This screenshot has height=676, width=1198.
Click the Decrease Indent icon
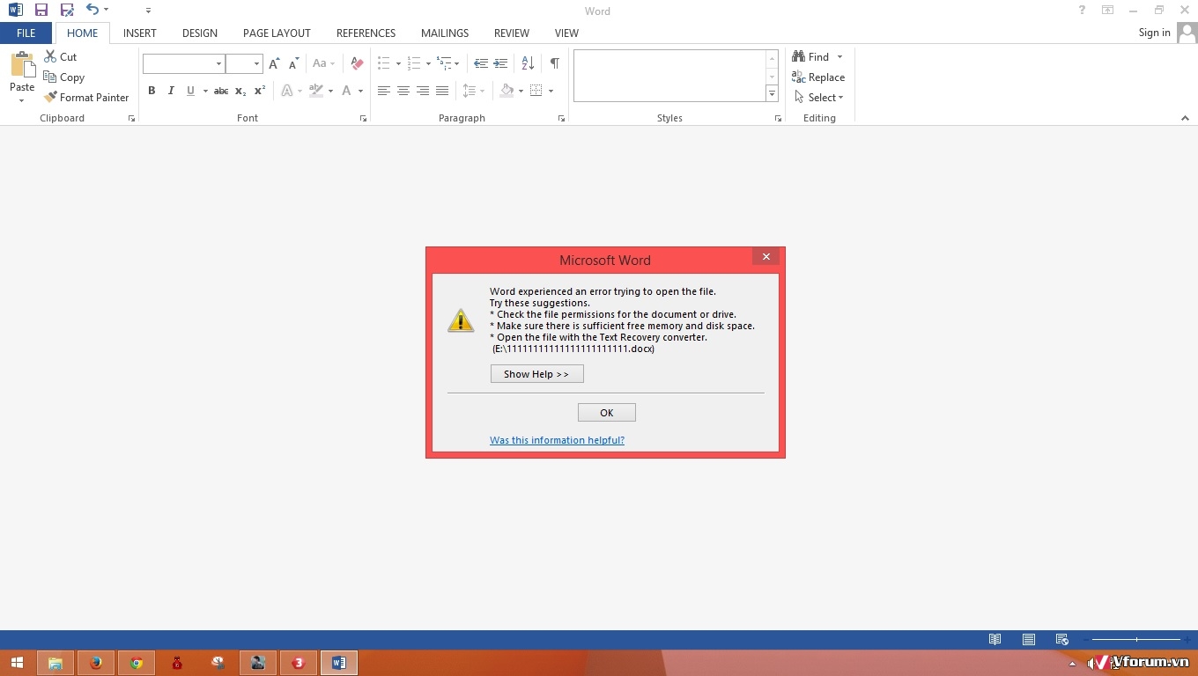point(480,63)
